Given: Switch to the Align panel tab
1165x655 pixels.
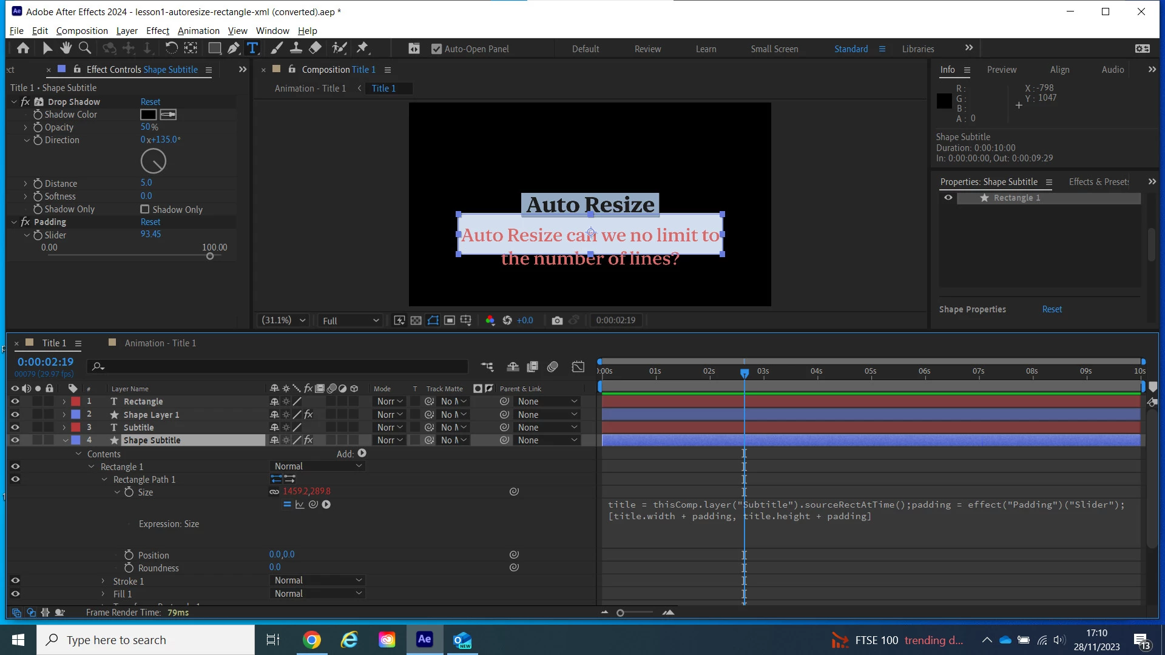Looking at the screenshot, I should pos(1059,70).
